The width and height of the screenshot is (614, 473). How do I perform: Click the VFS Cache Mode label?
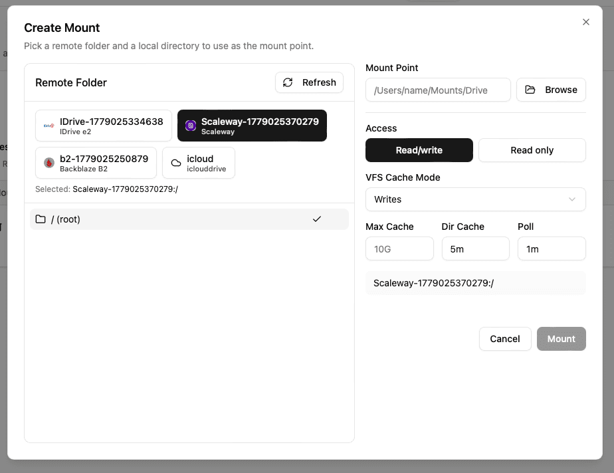pyautogui.click(x=403, y=177)
